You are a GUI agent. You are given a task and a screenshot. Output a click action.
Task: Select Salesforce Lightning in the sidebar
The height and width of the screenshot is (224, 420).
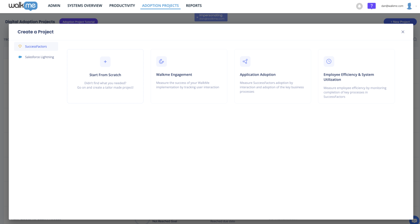coord(39,57)
